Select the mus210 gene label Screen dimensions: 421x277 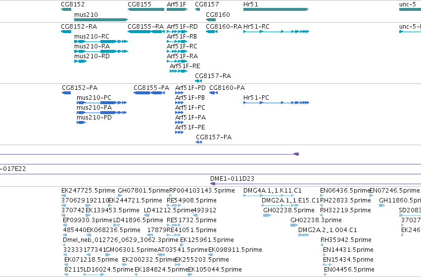[86, 14]
